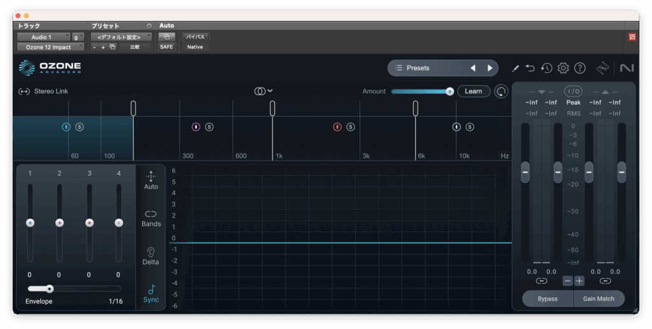
Task: Click the Undo arrow icon
Action: click(x=530, y=68)
